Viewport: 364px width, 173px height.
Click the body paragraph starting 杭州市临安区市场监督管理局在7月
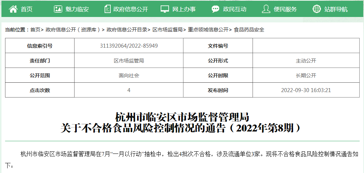pos(182,160)
